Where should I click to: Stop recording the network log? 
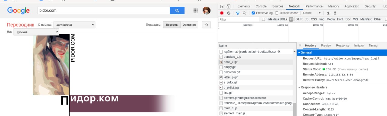point(222,13)
